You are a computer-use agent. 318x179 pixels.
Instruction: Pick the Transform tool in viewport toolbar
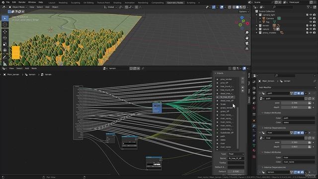point(5,50)
